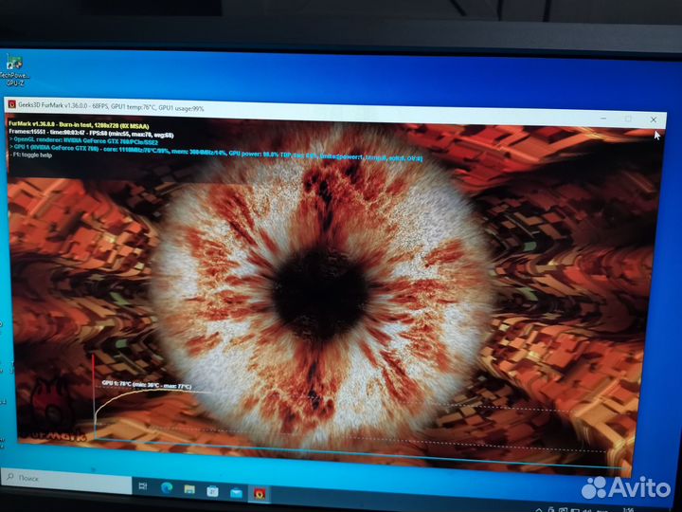Click the 'GPU 1 (NVIDIA GeForce GTX 760)' core line
Image resolution: width=682 pixels, height=512 pixels.
click(215, 153)
